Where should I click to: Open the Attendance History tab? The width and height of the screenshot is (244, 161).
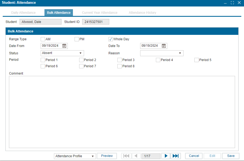tap(142, 13)
